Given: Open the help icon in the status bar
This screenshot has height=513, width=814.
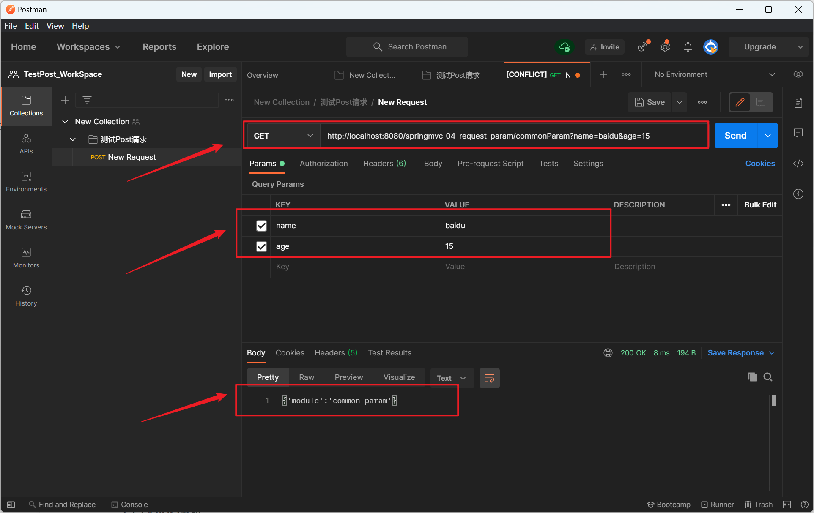Looking at the screenshot, I should pyautogui.click(x=805, y=505).
